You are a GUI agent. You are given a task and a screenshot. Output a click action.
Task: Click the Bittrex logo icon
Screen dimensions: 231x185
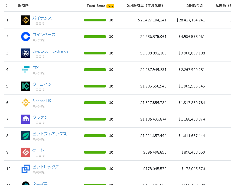click(x=25, y=169)
